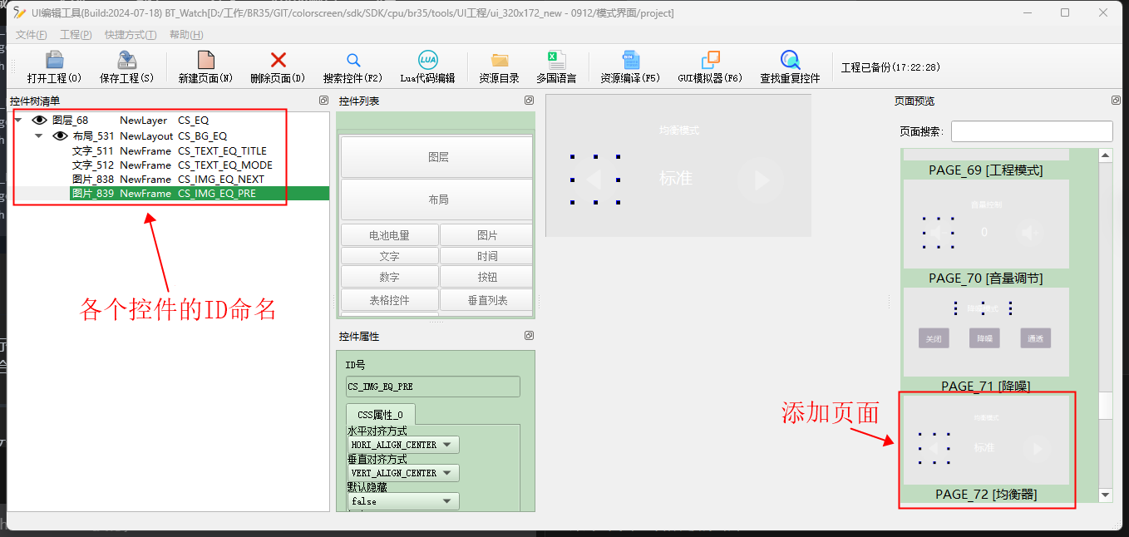Add a 布局 control from list

pyautogui.click(x=437, y=200)
